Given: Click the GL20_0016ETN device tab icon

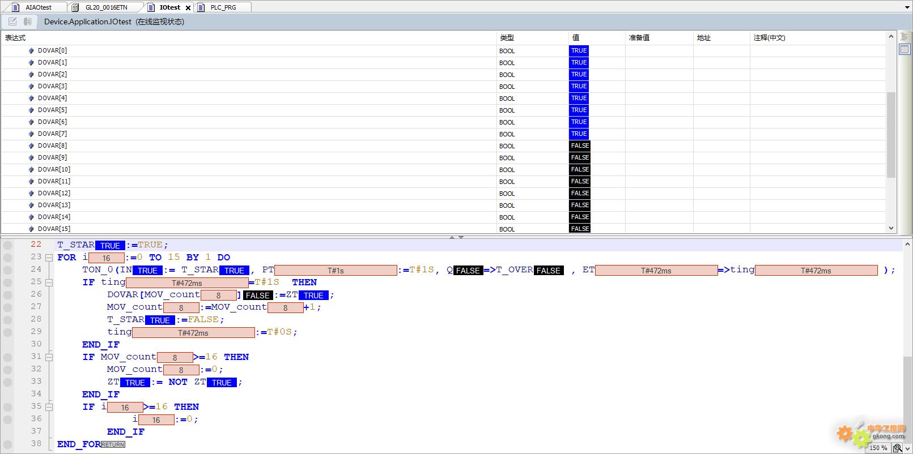Looking at the screenshot, I should [75, 7].
